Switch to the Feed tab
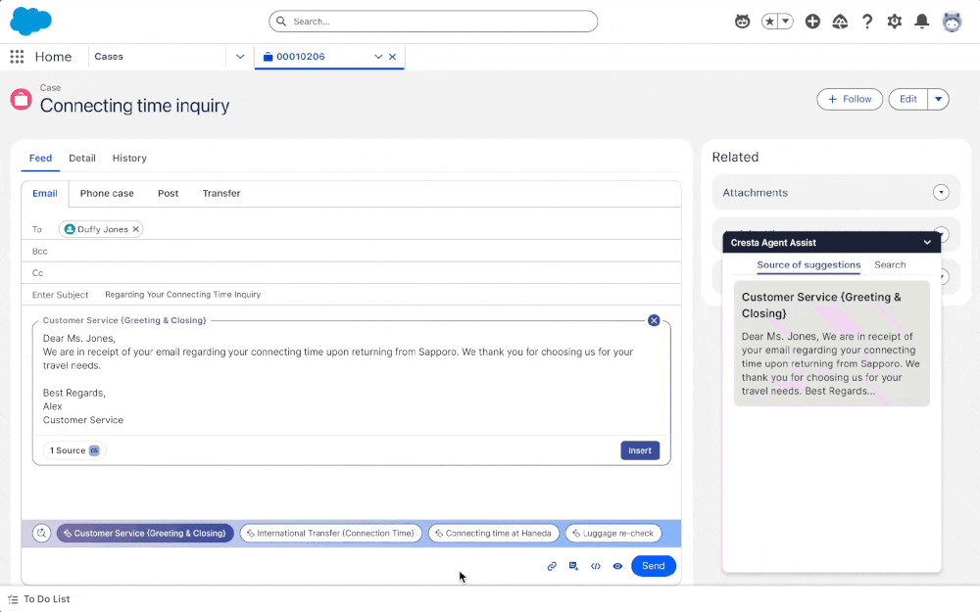 [x=40, y=158]
